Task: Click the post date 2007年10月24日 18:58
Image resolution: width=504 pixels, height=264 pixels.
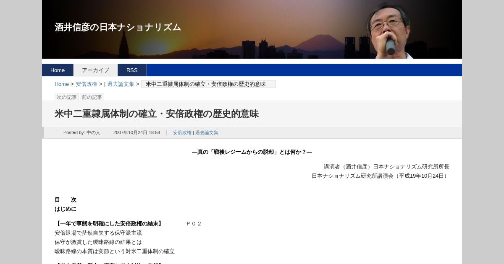Action: [136, 132]
